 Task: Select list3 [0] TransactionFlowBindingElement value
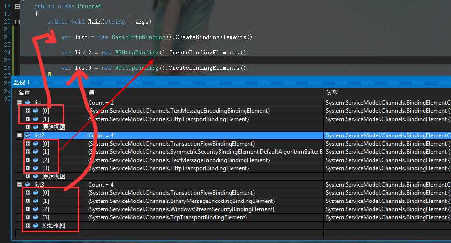pos(171,192)
